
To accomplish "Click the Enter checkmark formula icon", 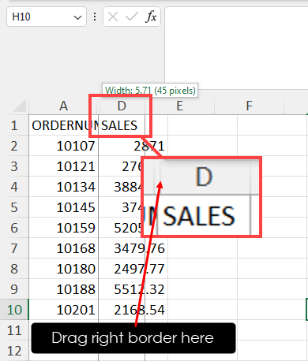I will [x=131, y=17].
